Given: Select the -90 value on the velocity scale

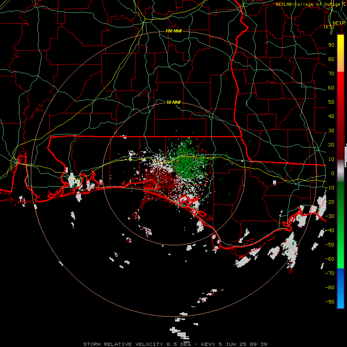Looking at the screenshot, I should click(x=330, y=302).
